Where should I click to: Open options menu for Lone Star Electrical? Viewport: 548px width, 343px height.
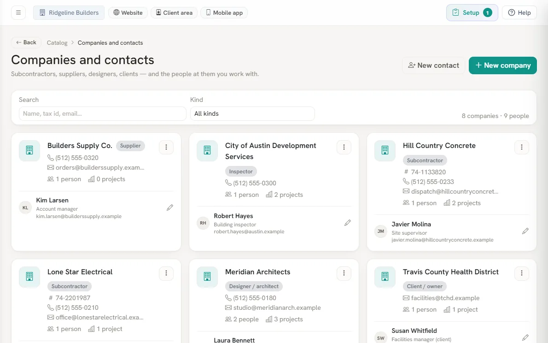click(166, 273)
